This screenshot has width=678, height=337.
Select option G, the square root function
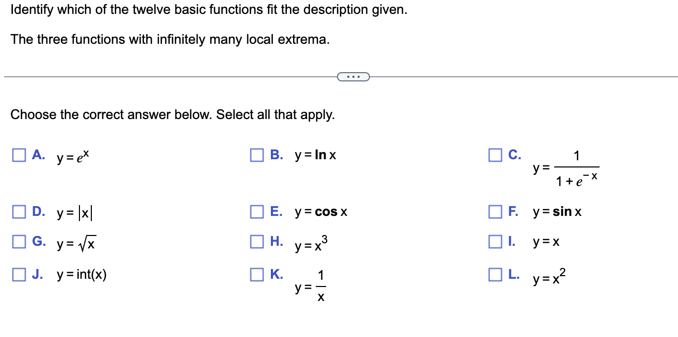click(19, 241)
